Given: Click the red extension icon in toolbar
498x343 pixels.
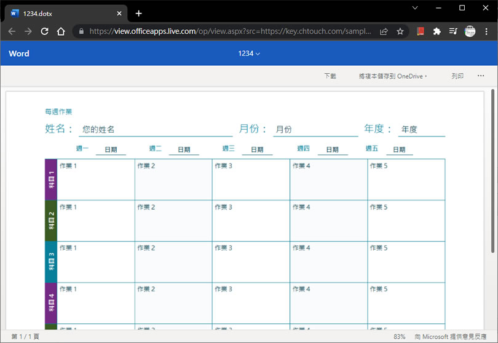Looking at the screenshot, I should pyautogui.click(x=421, y=31).
